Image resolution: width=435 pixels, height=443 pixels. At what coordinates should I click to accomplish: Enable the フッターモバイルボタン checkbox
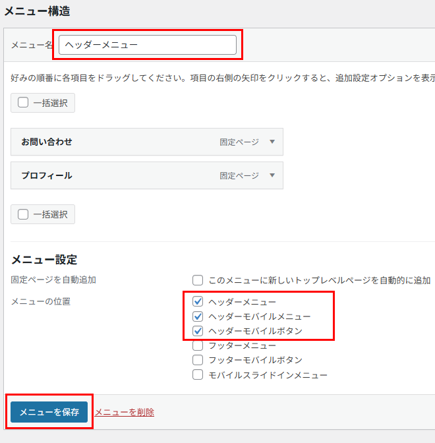(x=198, y=360)
